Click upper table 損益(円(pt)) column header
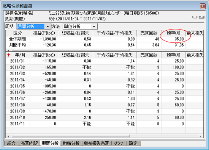Image resolution: width=209 pixels, height=150 pixels. pyautogui.click(x=44, y=33)
